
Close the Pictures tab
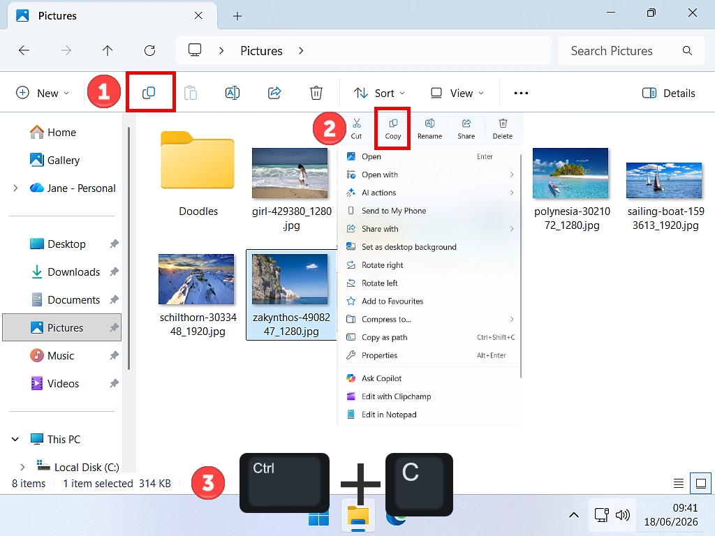pos(198,15)
